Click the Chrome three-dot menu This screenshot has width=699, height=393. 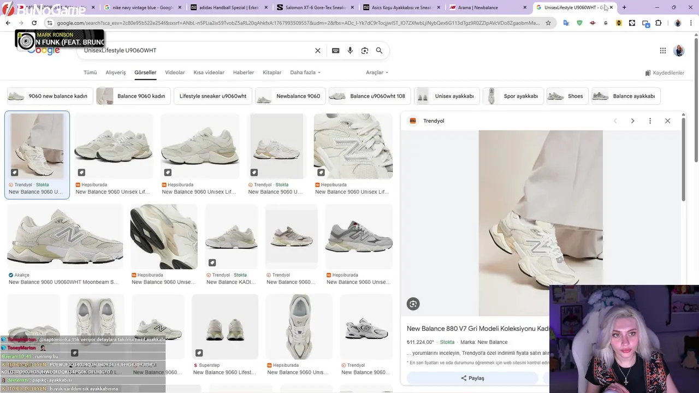tap(692, 23)
